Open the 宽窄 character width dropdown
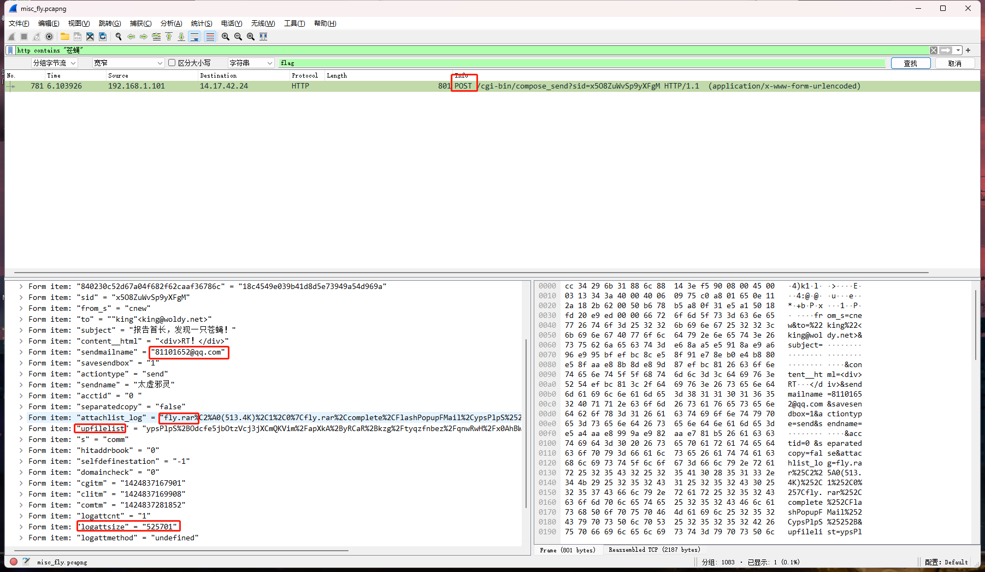Image resolution: width=985 pixels, height=572 pixels. (x=128, y=63)
